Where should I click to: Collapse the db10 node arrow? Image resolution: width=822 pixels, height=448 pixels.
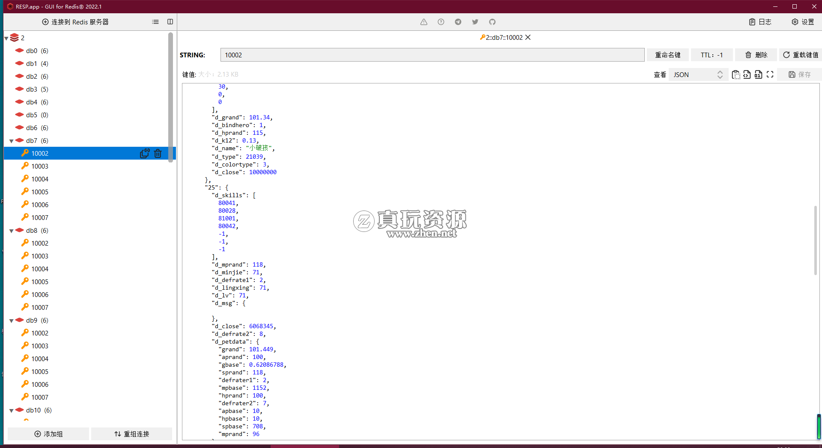[x=12, y=410]
